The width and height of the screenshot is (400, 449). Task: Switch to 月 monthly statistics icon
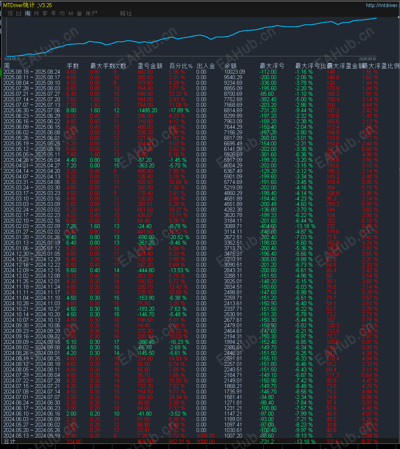[x=36, y=13]
